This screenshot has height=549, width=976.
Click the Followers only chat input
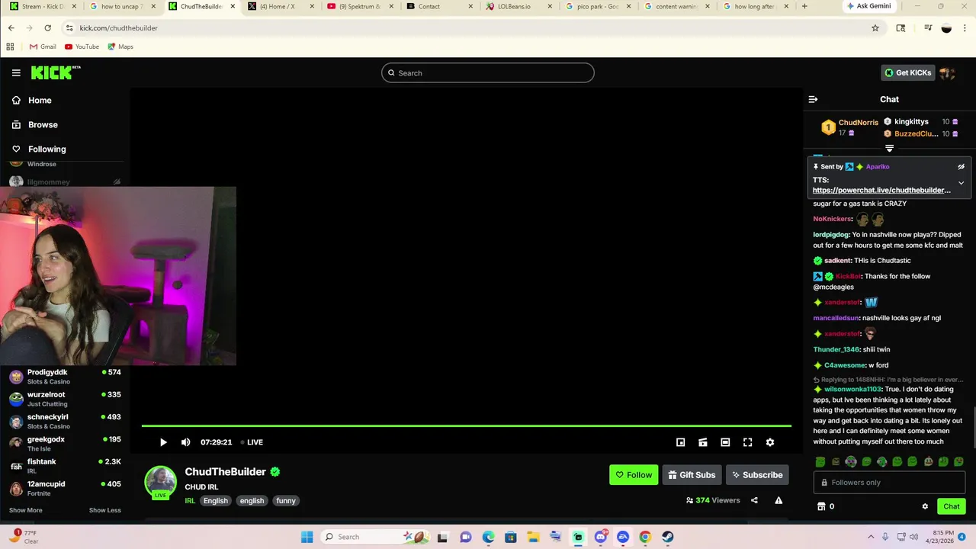pos(889,482)
